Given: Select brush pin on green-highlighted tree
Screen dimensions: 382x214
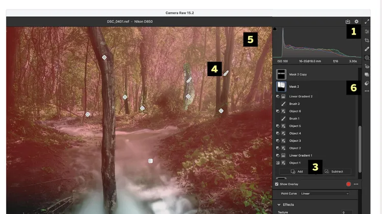Looking at the screenshot, I should [189, 80].
